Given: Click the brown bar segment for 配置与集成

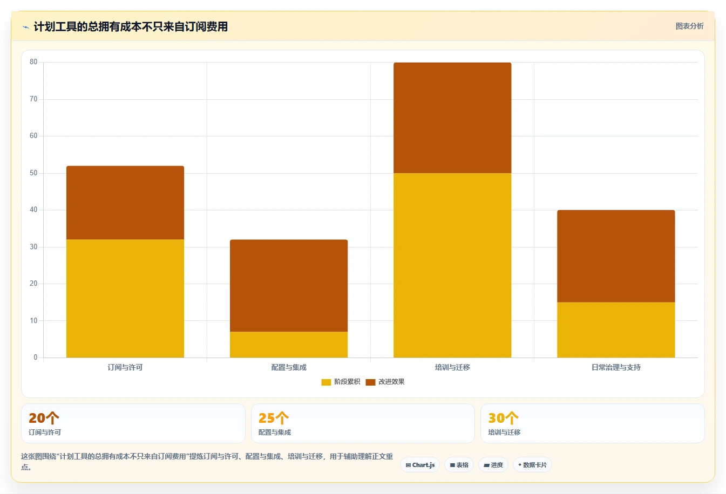Looking at the screenshot, I should tap(289, 286).
